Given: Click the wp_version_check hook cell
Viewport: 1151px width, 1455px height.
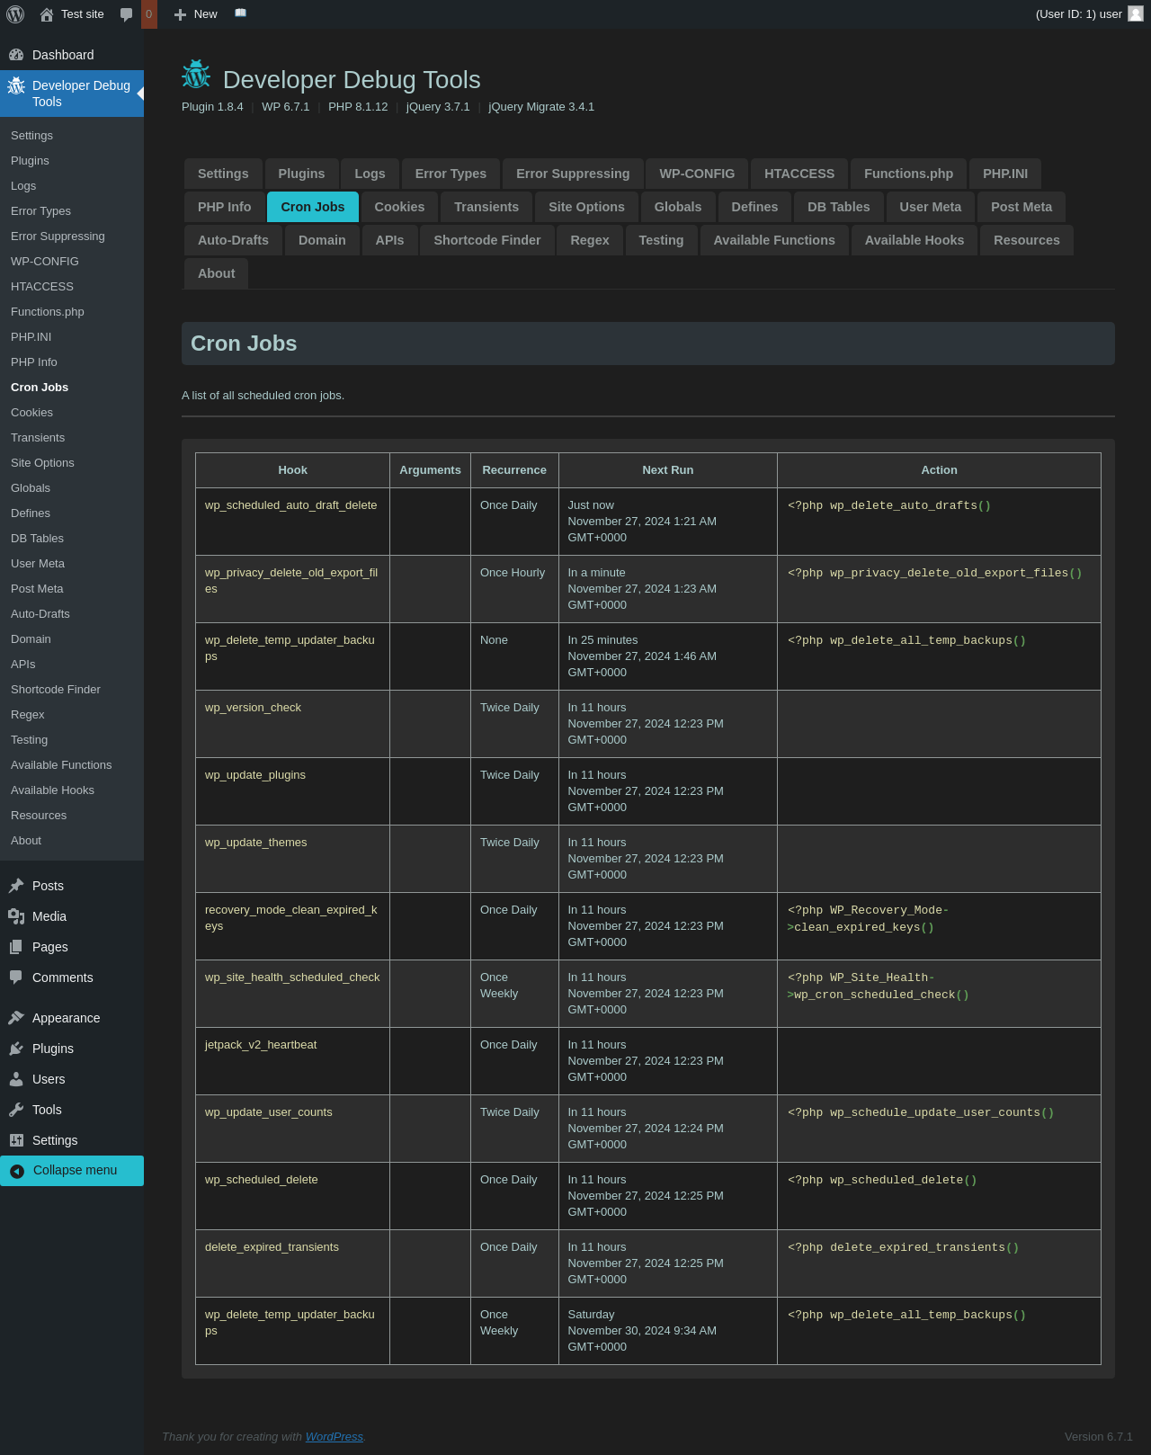Looking at the screenshot, I should click(253, 708).
